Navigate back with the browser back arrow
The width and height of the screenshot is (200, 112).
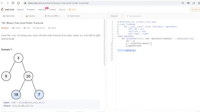click(2, 3)
